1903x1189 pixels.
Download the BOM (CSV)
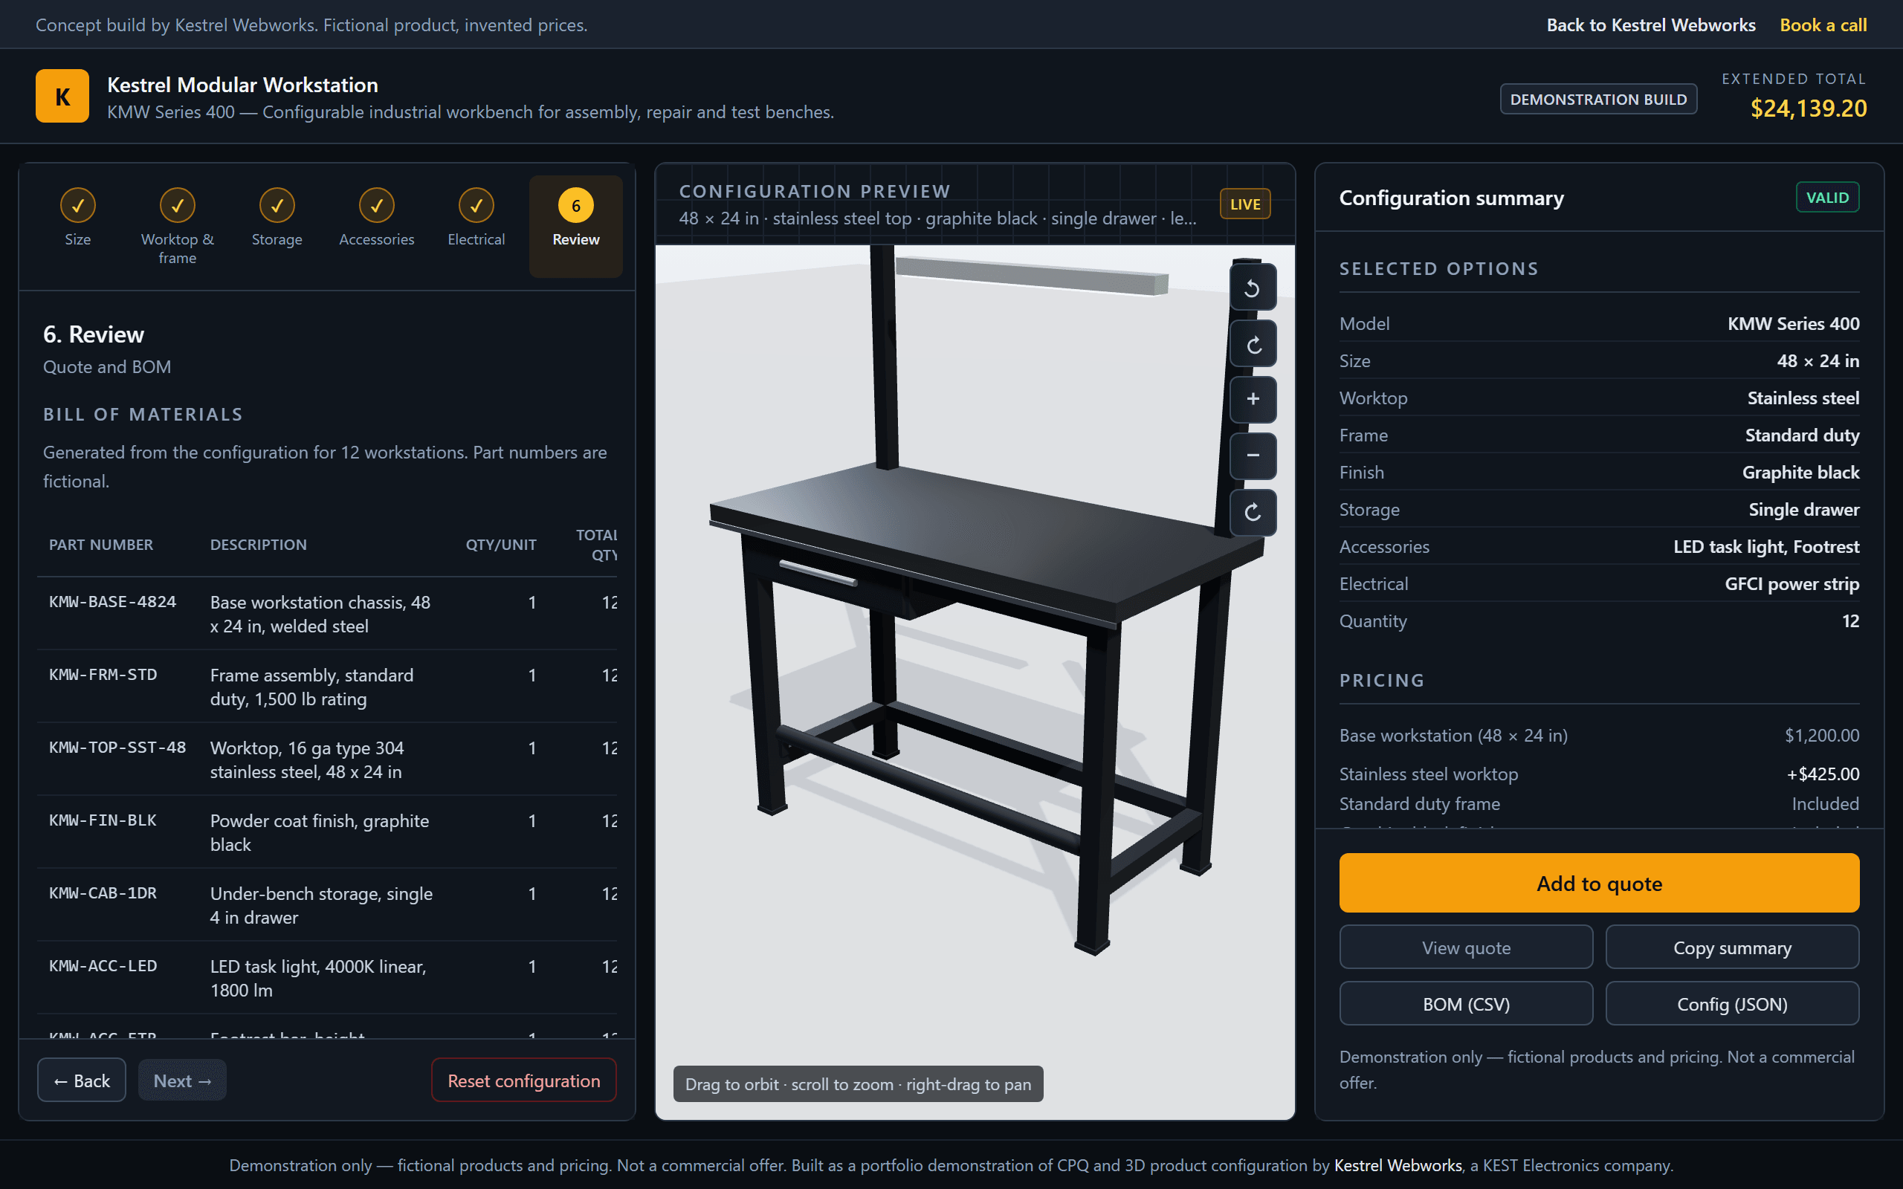click(1466, 1004)
